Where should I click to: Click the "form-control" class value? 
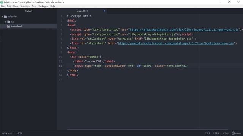(177, 66)
